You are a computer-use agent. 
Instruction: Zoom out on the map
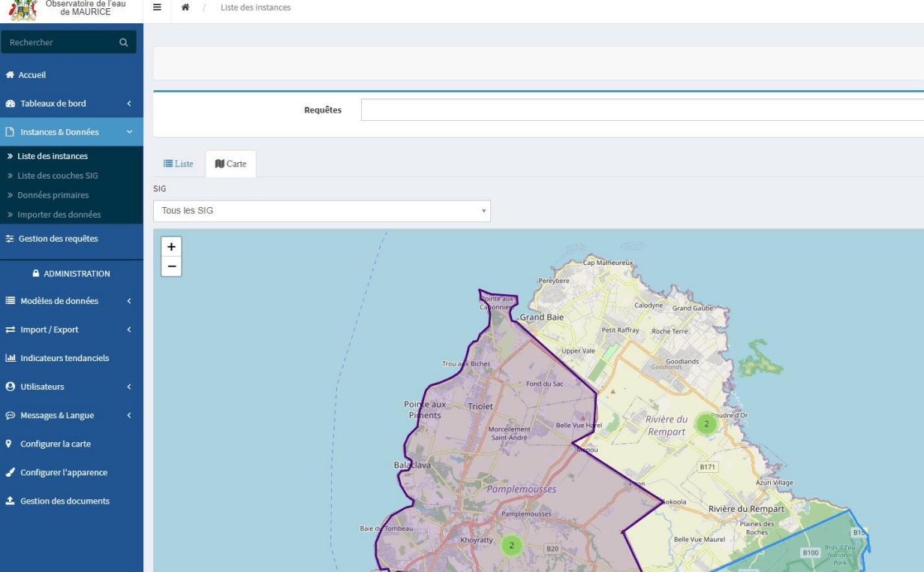tap(171, 266)
